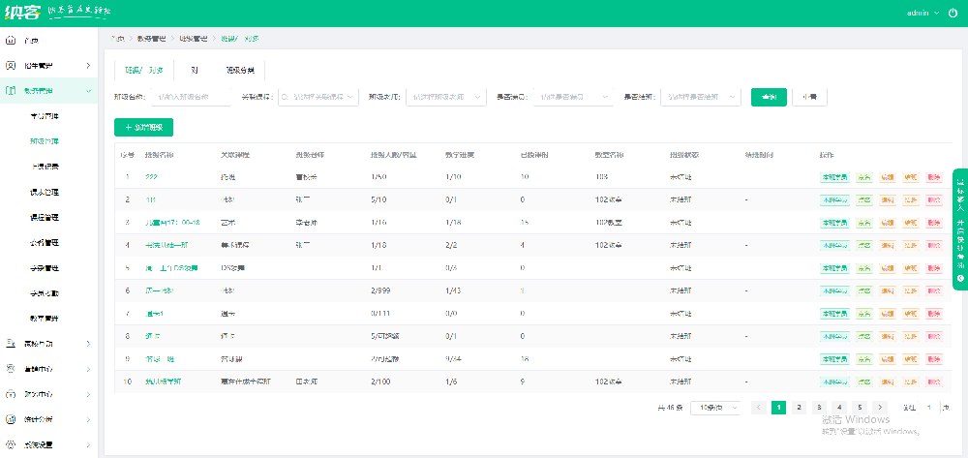Click the 0/111 enrollment cell
This screenshot has width=968, height=458.
379,314
